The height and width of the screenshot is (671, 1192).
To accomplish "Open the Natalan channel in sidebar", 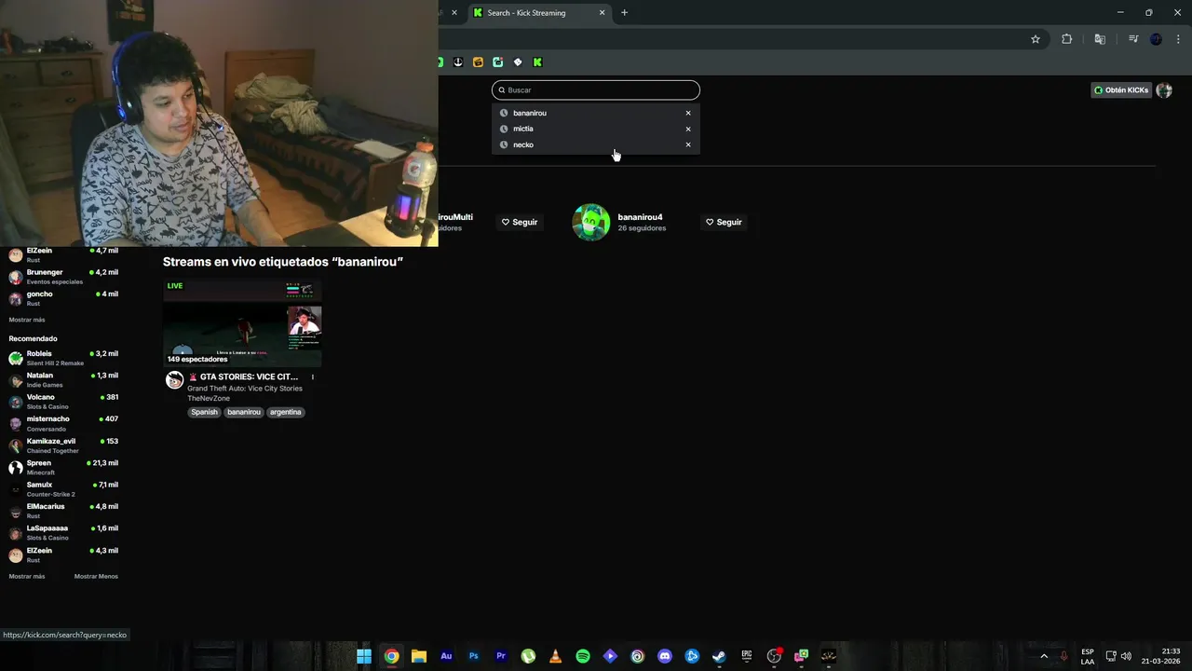I will point(63,380).
